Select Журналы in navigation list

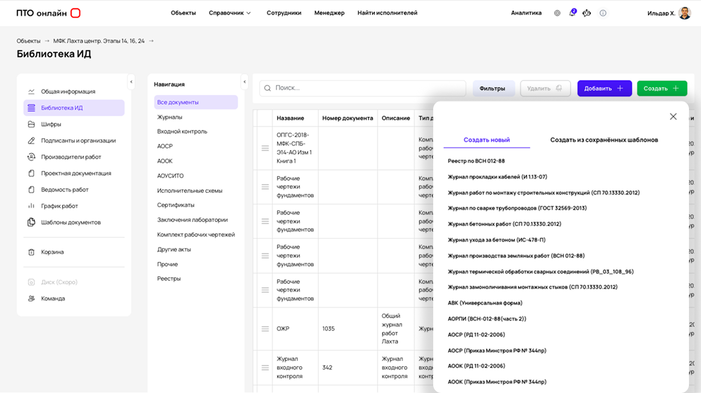(170, 117)
